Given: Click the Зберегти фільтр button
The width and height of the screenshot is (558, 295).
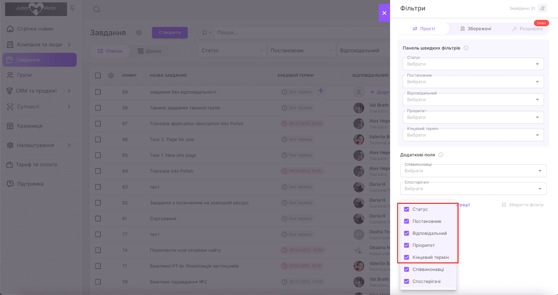Looking at the screenshot, I should pos(523,205).
